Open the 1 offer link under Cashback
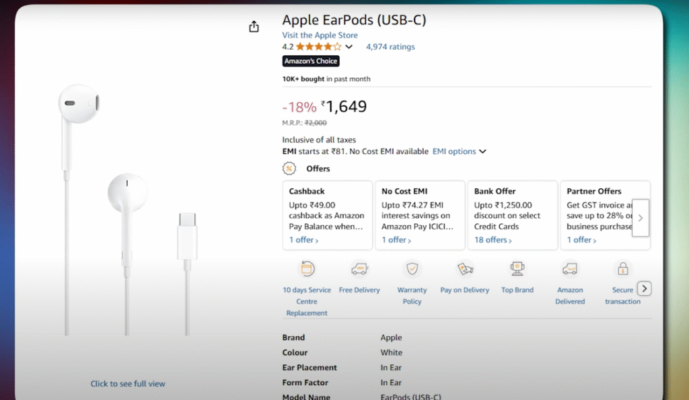The width and height of the screenshot is (689, 400). click(303, 239)
